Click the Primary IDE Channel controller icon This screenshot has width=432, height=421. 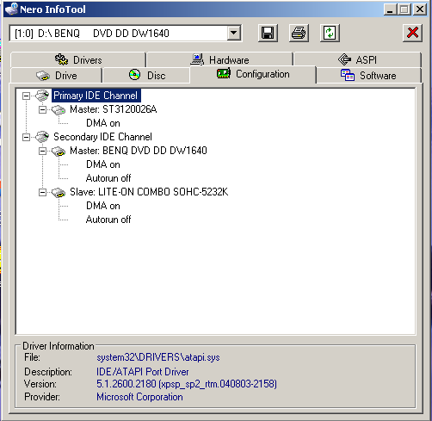pos(42,96)
